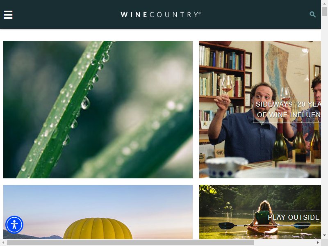
Task: Click the vertical scrollbar up arrow
Action: click(324, 4)
